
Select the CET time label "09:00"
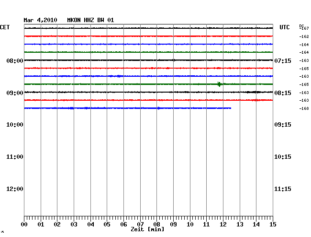pos(15,93)
